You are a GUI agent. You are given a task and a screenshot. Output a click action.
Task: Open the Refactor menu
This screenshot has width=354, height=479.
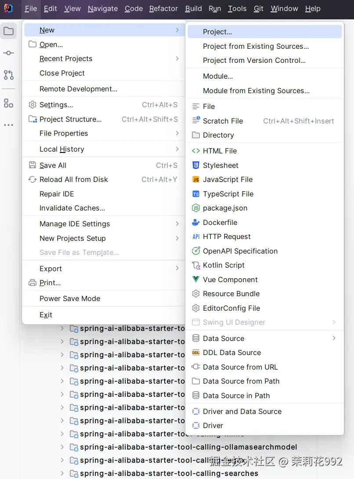point(163,8)
